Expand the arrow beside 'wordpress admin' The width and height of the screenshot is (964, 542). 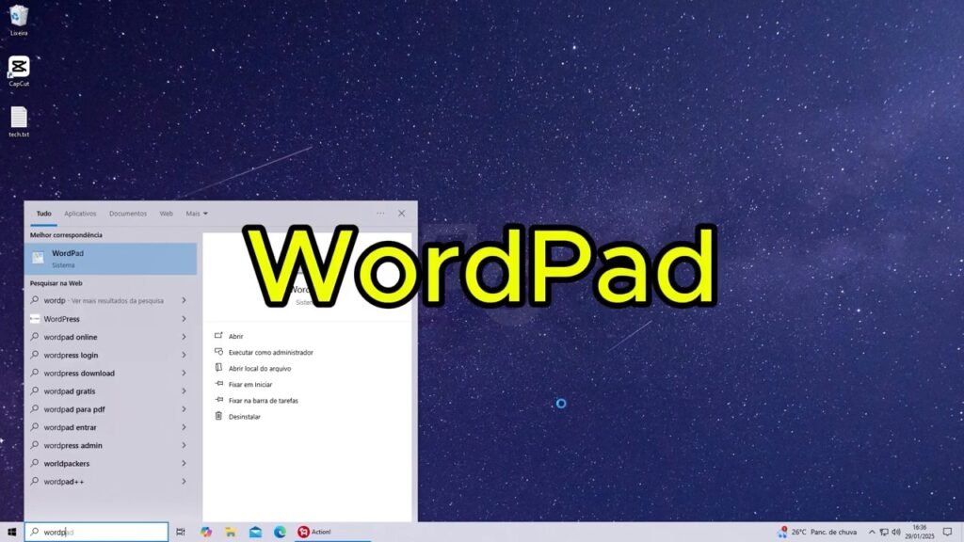tap(184, 445)
